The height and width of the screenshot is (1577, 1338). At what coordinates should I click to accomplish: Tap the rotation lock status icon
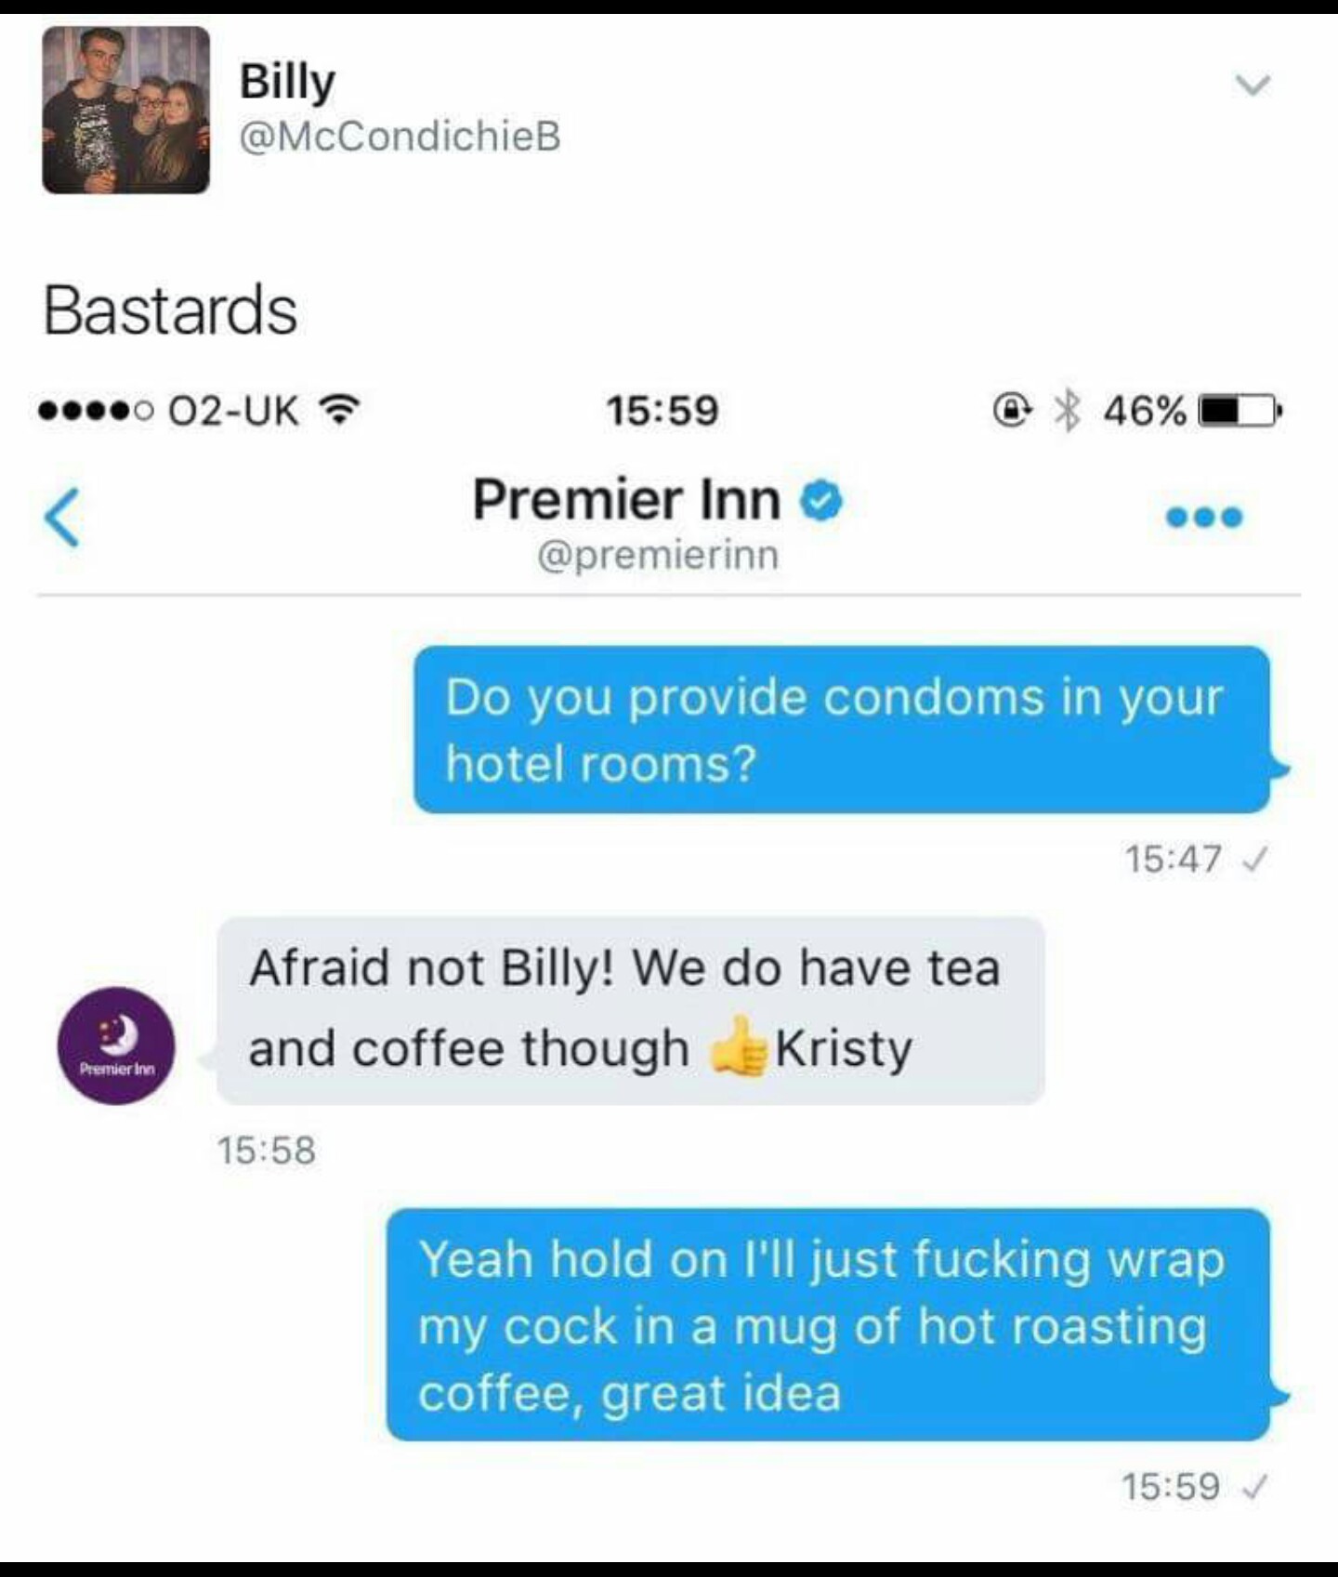click(1013, 409)
